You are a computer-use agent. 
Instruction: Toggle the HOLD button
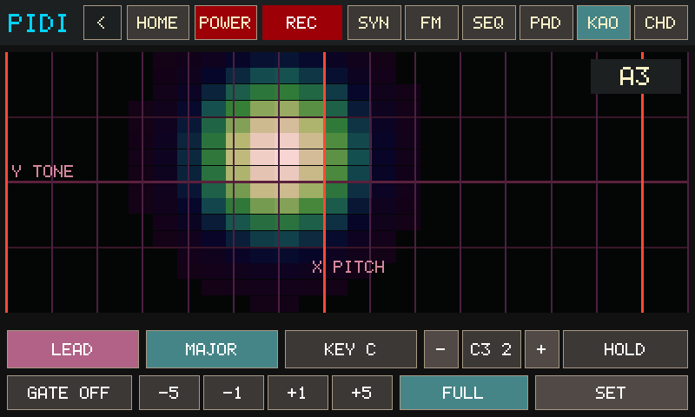click(x=625, y=349)
